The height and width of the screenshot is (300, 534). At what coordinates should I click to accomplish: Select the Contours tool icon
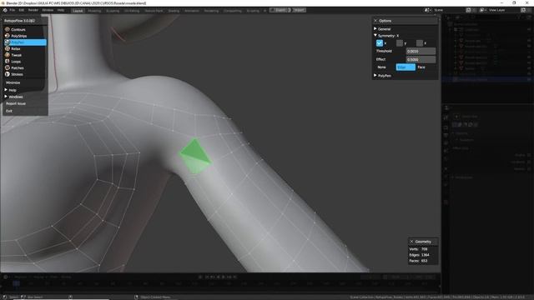(x=8, y=30)
